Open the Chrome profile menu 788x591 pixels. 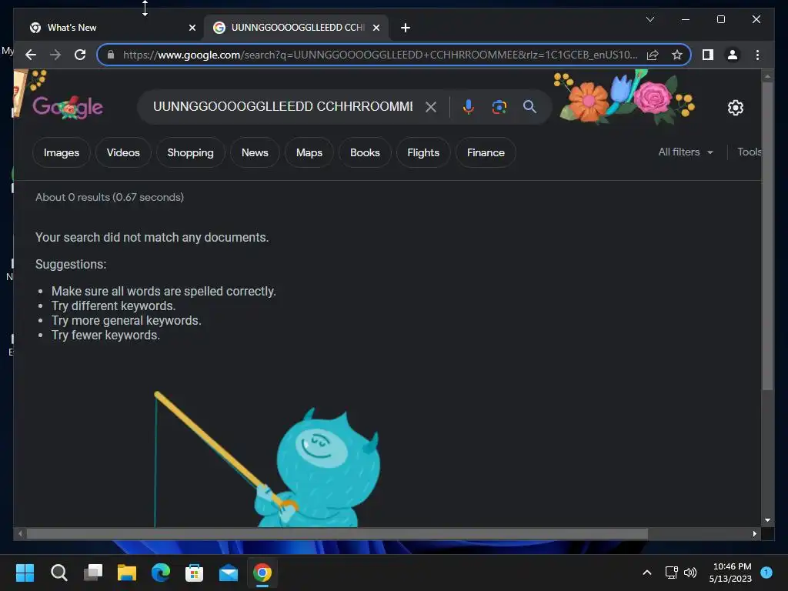click(733, 55)
